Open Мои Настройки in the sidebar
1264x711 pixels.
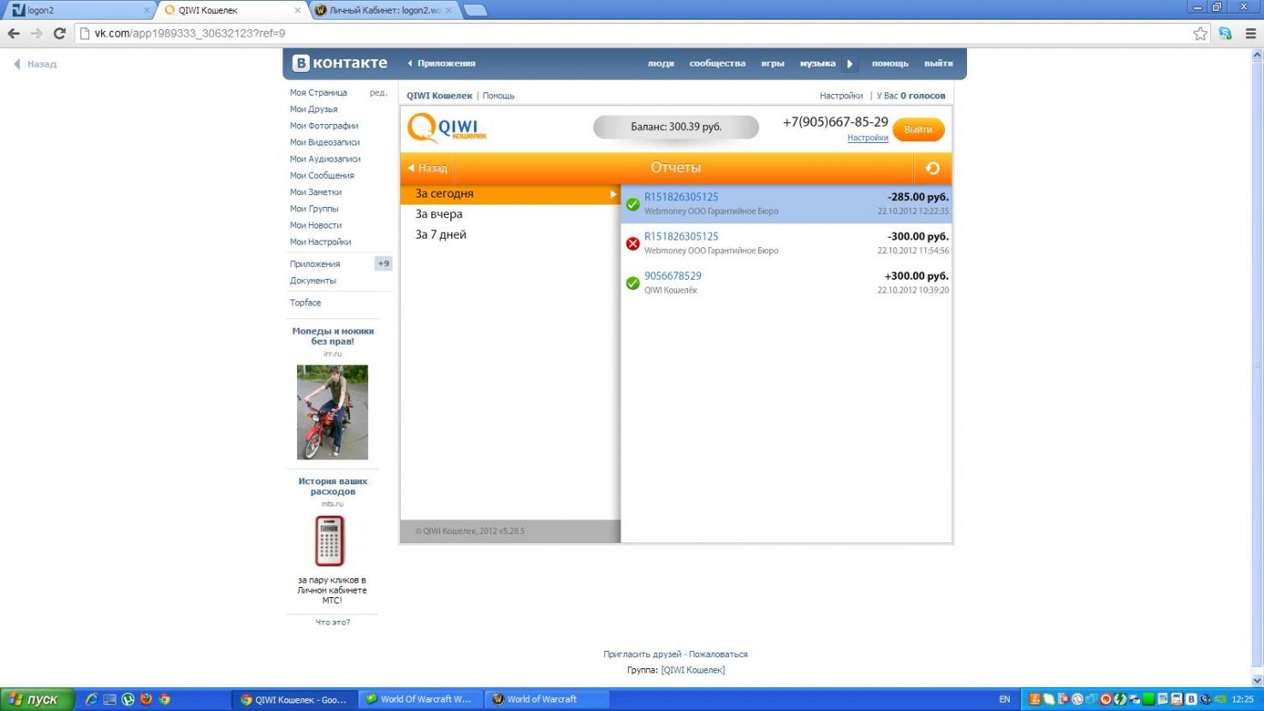320,242
